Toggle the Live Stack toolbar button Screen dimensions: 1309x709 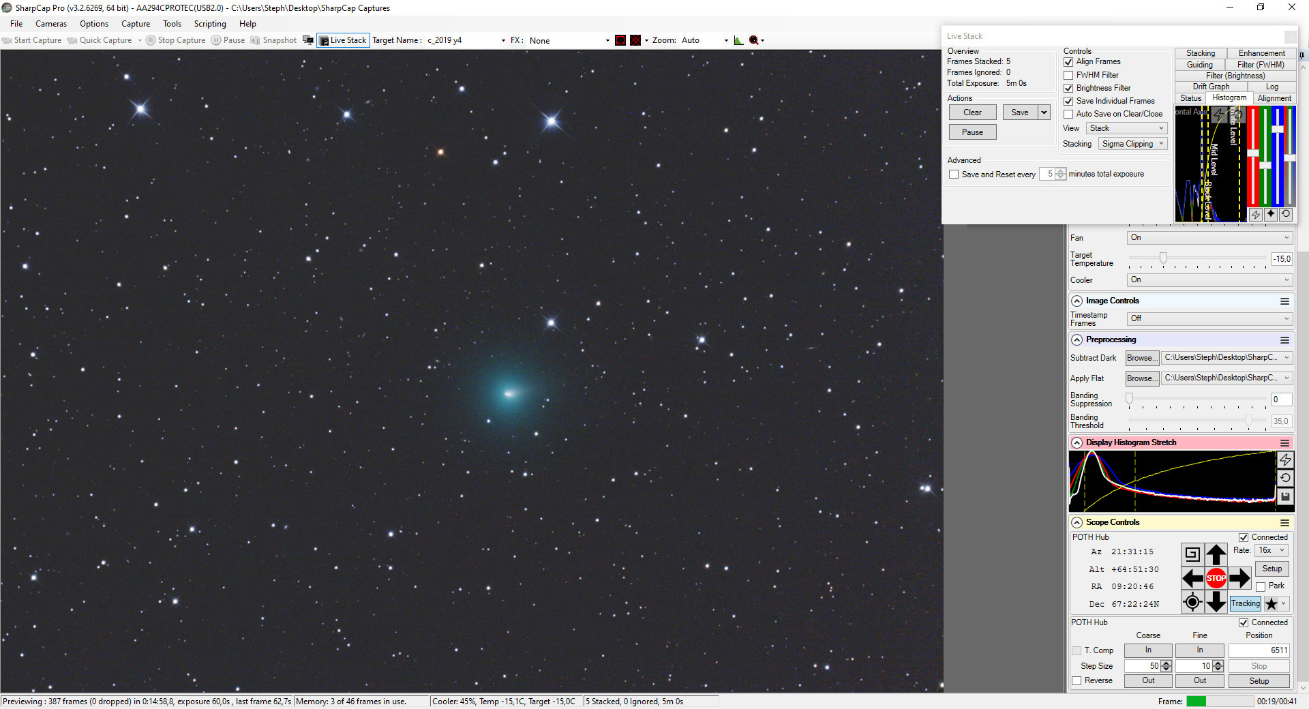[343, 40]
